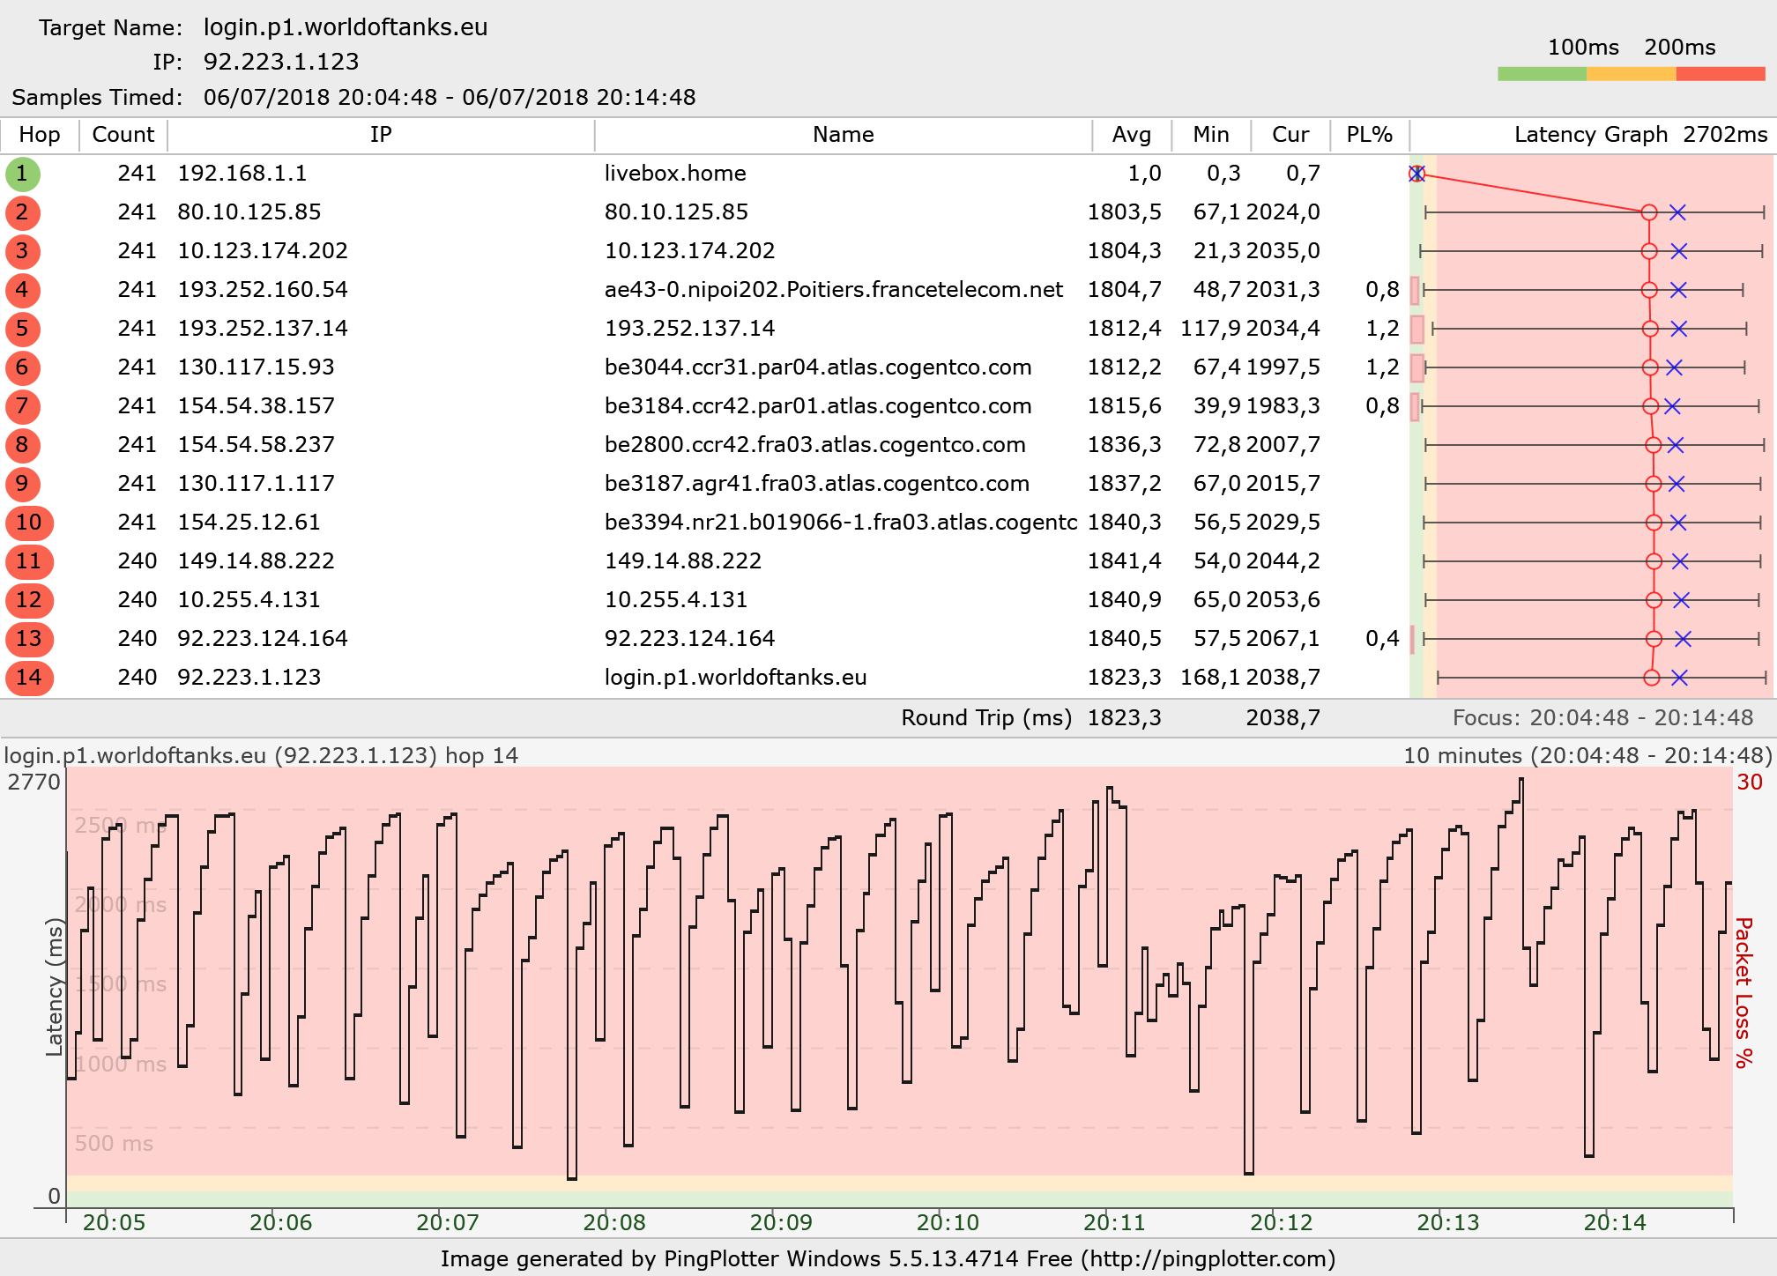Image resolution: width=1777 pixels, height=1276 pixels.
Task: Sort by the Avg column header
Action: click(x=1131, y=135)
